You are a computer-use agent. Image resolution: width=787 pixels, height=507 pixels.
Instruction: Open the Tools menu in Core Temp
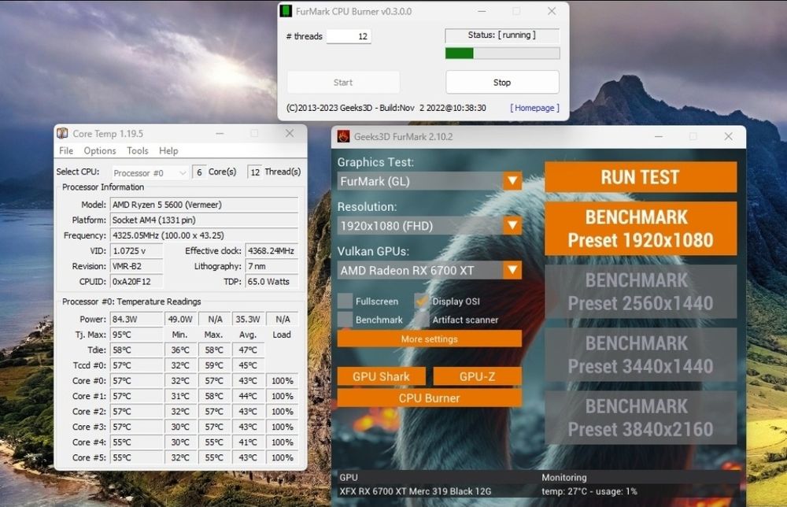tap(138, 150)
